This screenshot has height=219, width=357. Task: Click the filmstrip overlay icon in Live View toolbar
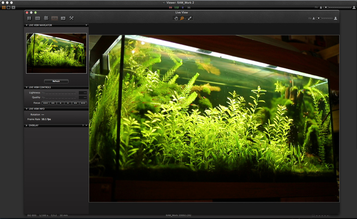[x=38, y=18]
